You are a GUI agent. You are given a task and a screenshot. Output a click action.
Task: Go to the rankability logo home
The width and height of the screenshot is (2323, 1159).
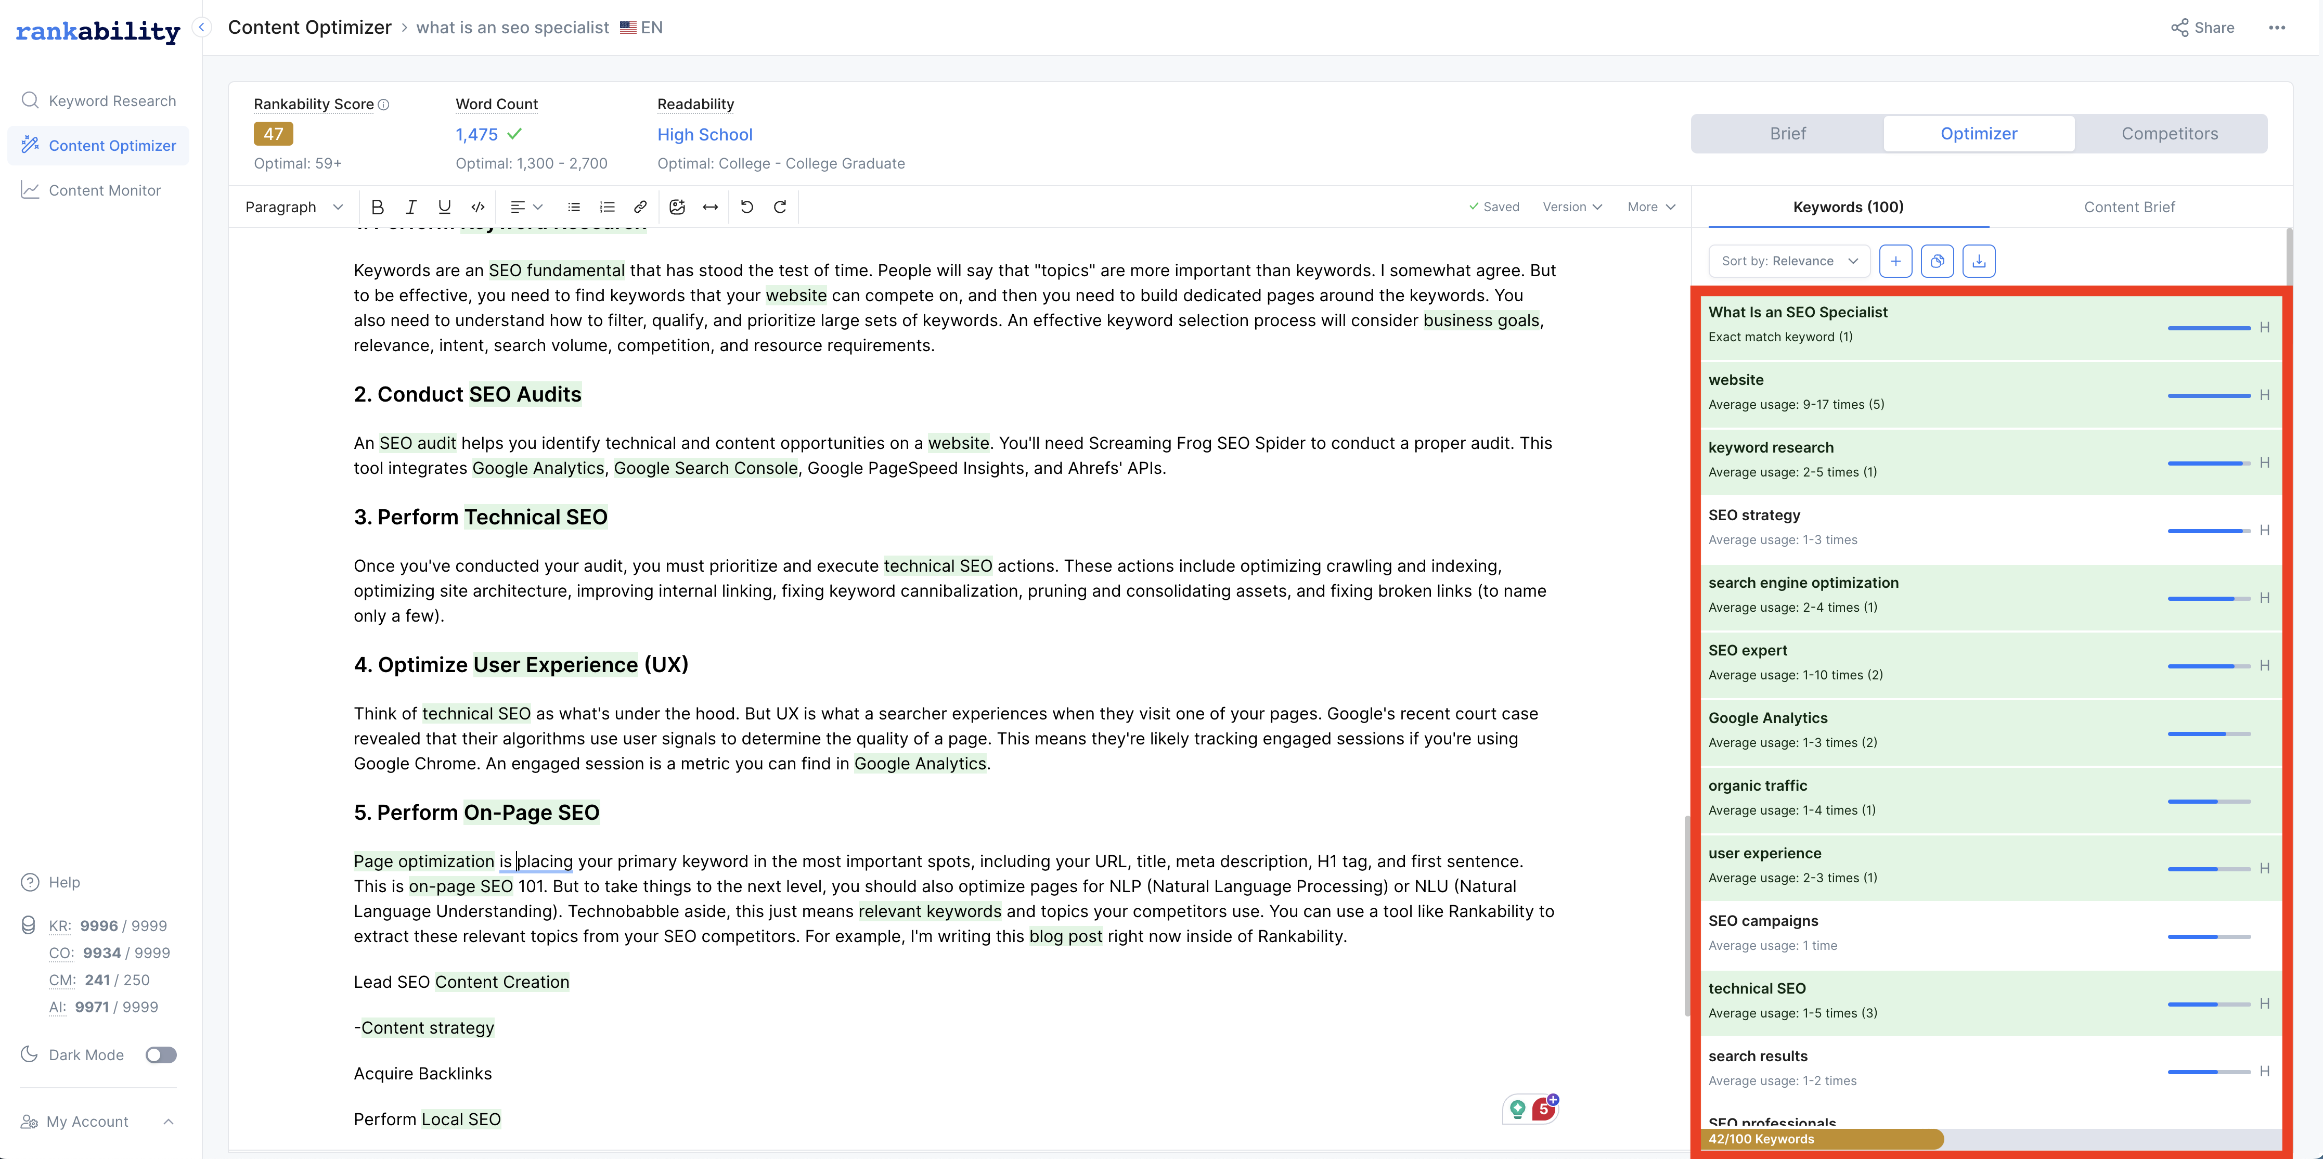click(x=98, y=32)
